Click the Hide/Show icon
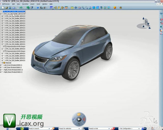The height and width of the screenshot is (130, 163). (x=105, y=8)
